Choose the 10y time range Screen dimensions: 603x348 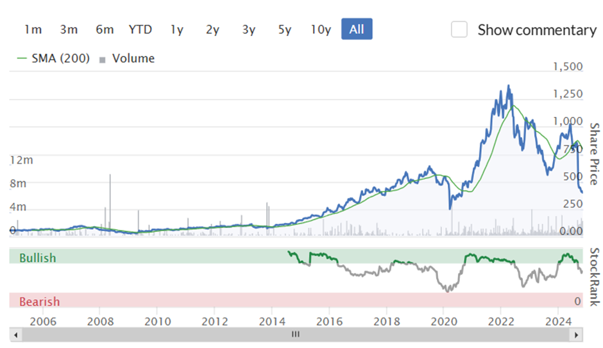coord(321,30)
